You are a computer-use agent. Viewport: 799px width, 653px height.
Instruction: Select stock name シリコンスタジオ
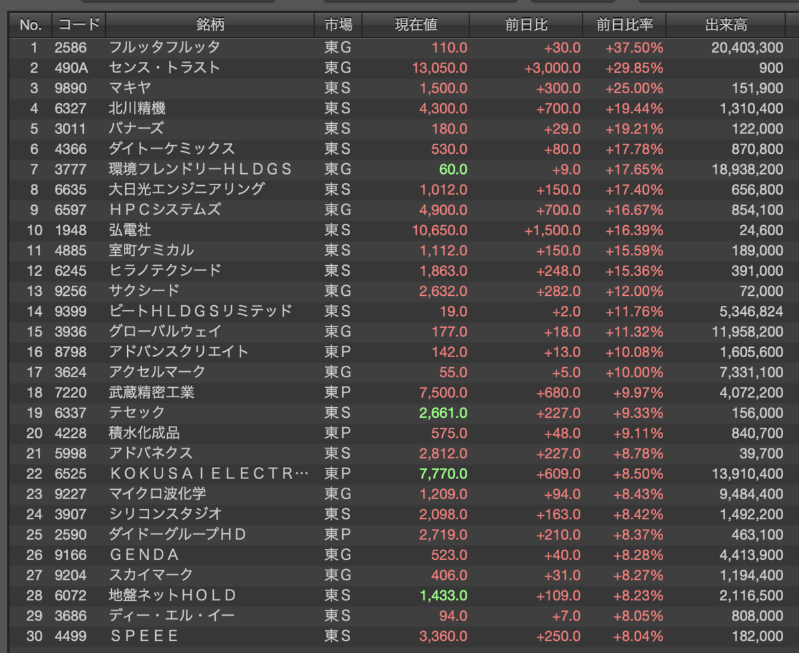pos(165,514)
